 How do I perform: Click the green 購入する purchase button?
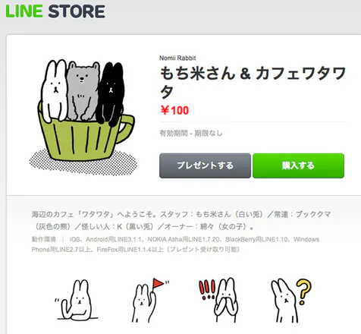coord(298,165)
